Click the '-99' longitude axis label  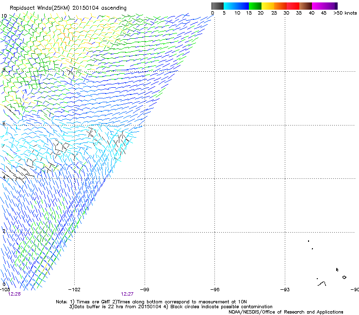coord(145,290)
